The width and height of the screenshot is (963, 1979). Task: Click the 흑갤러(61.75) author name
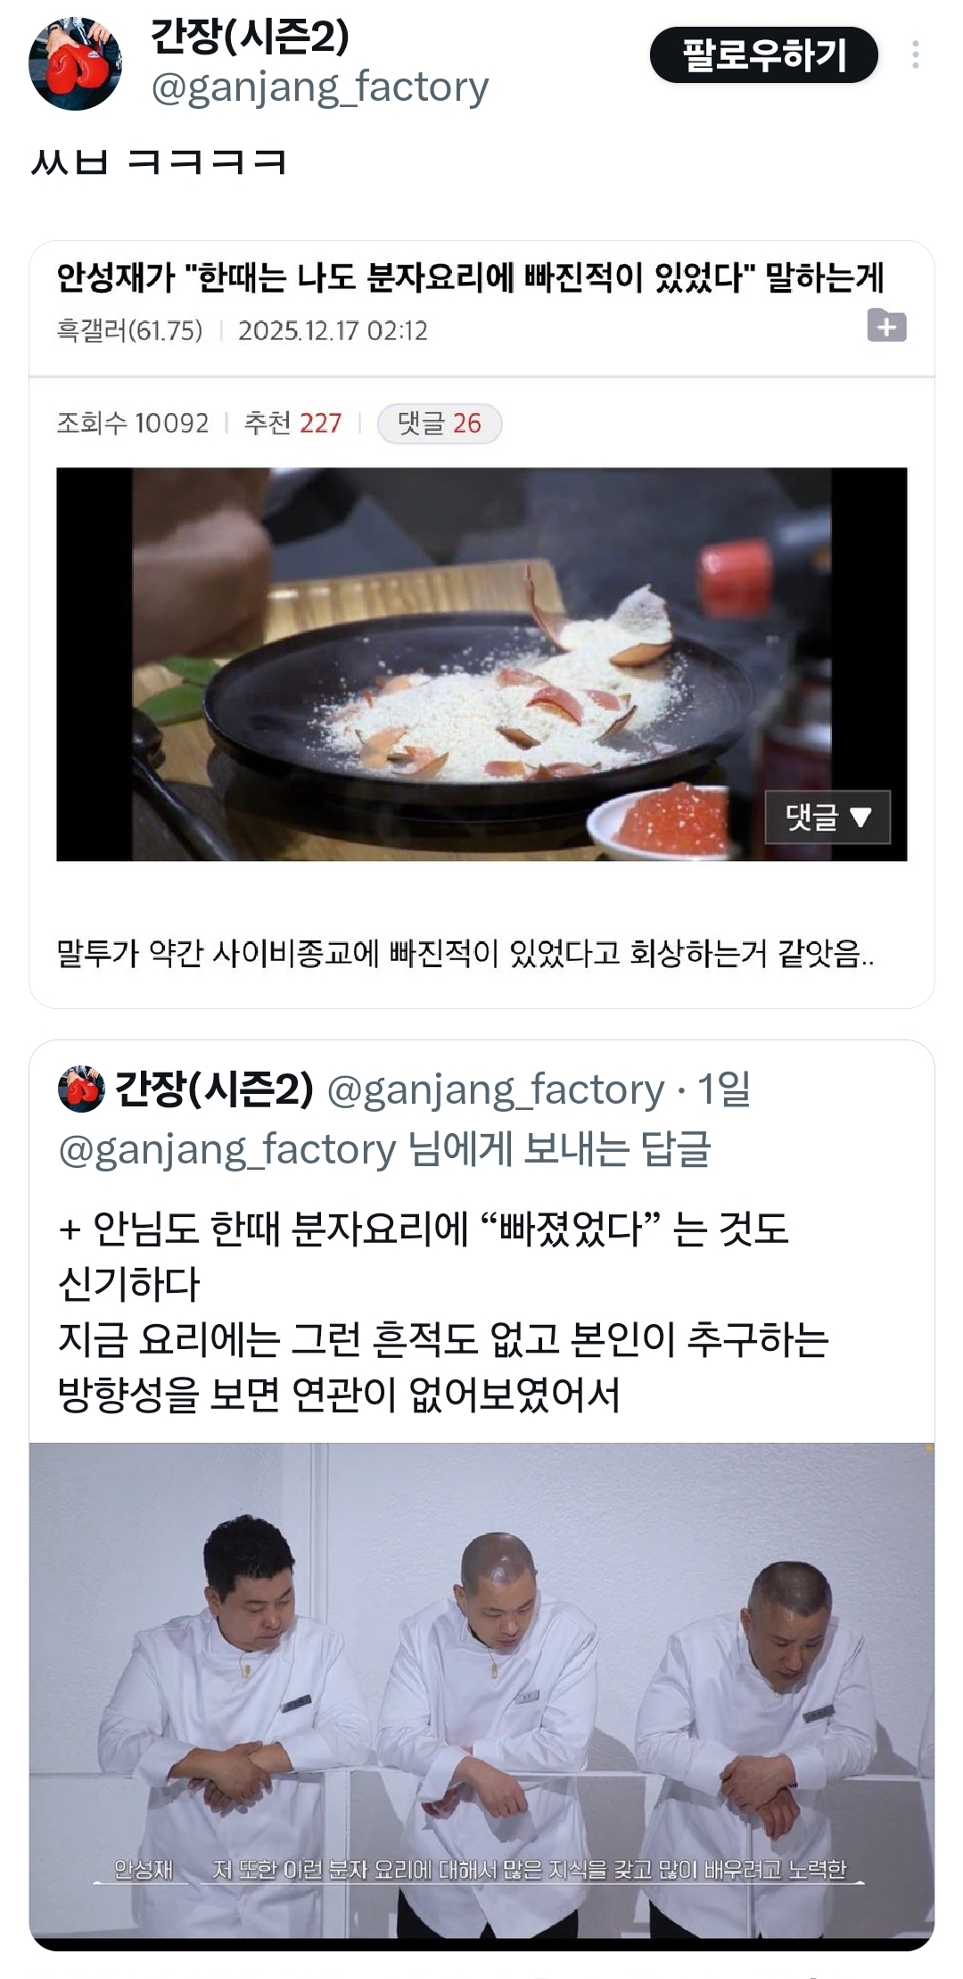tap(129, 331)
